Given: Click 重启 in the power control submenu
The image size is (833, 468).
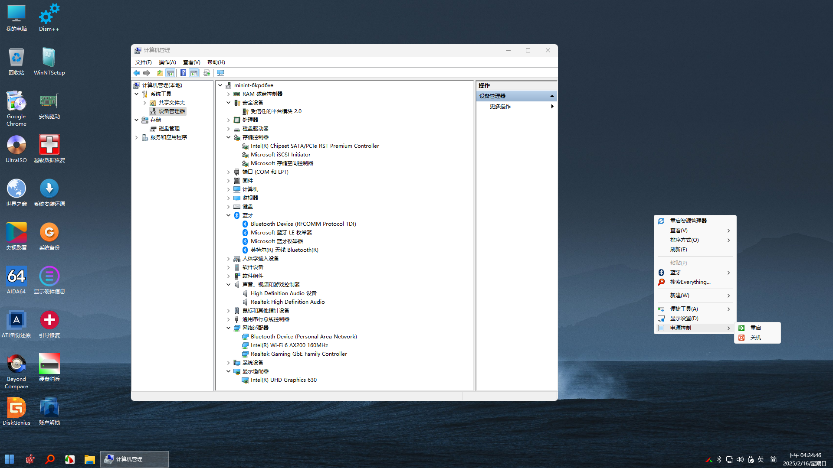Looking at the screenshot, I should click(758, 328).
